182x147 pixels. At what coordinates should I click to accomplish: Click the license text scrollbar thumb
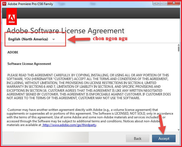coord(179,49)
